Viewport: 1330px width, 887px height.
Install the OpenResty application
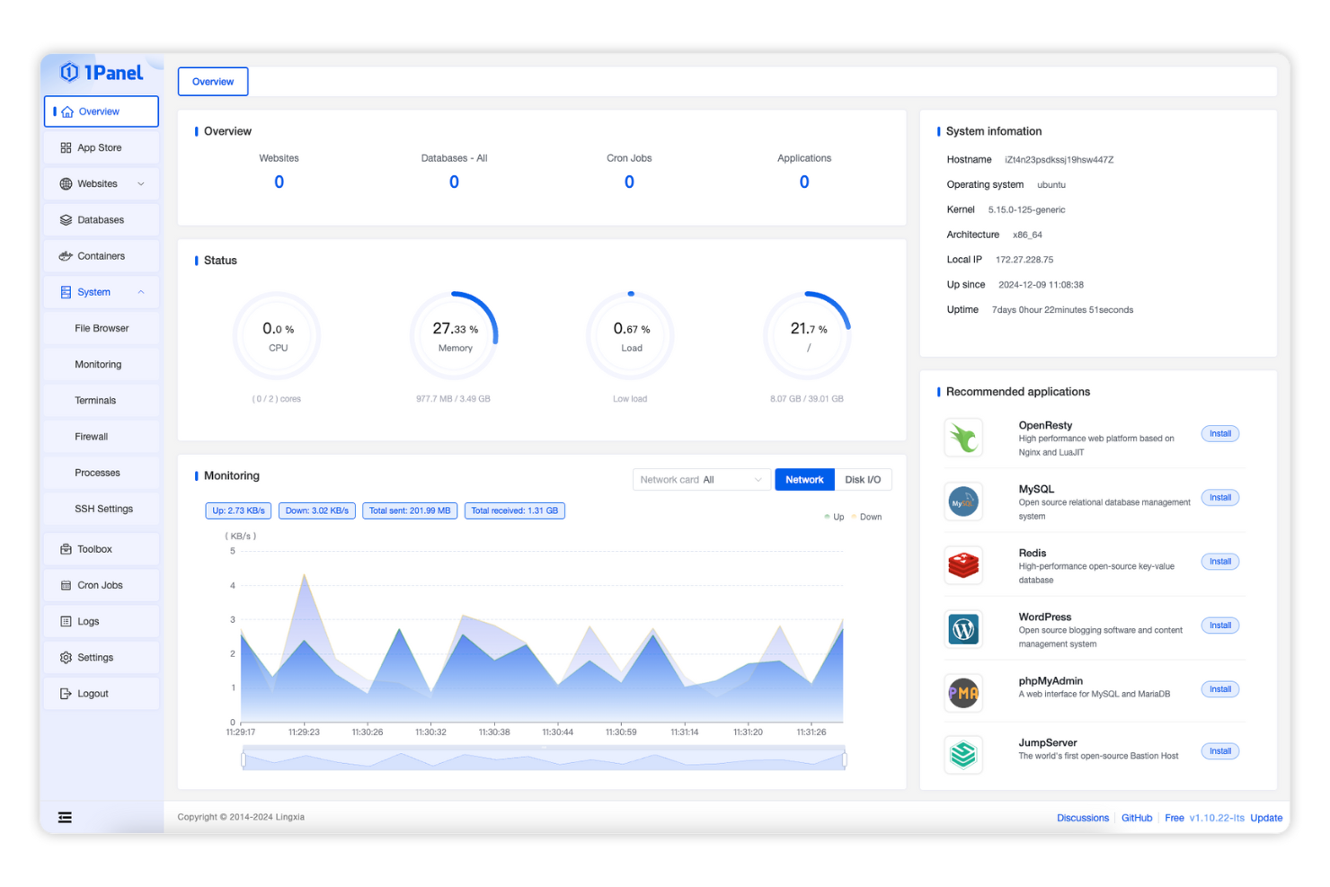(x=1219, y=434)
